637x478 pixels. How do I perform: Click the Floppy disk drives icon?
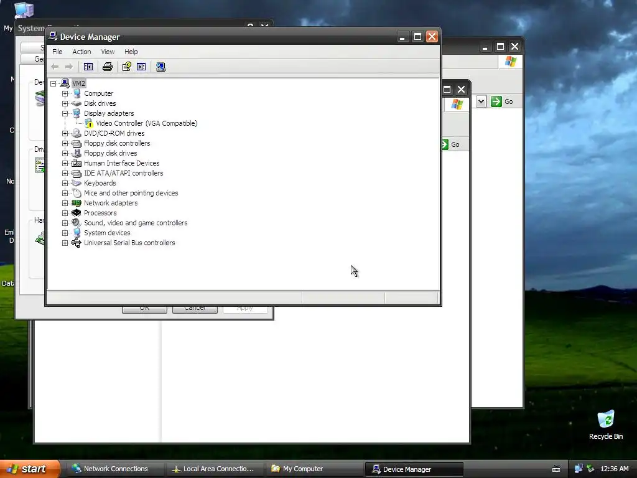tap(77, 153)
